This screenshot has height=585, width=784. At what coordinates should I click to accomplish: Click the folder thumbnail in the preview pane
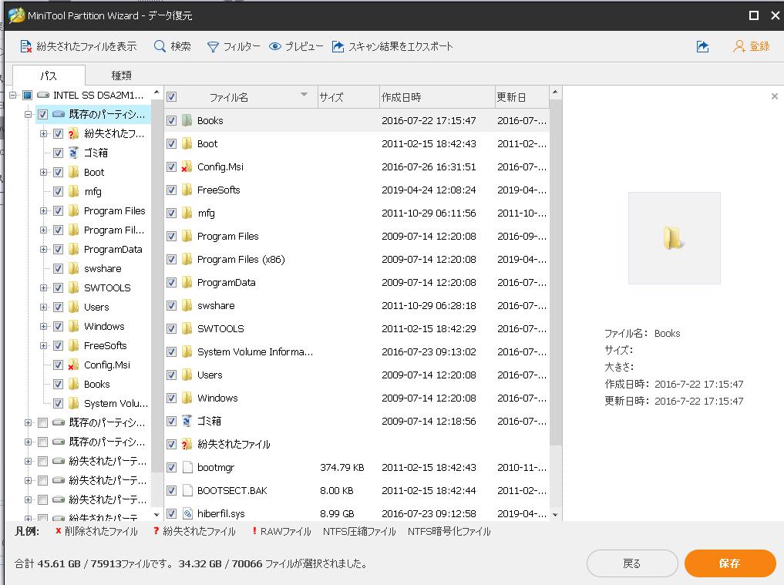point(674,237)
